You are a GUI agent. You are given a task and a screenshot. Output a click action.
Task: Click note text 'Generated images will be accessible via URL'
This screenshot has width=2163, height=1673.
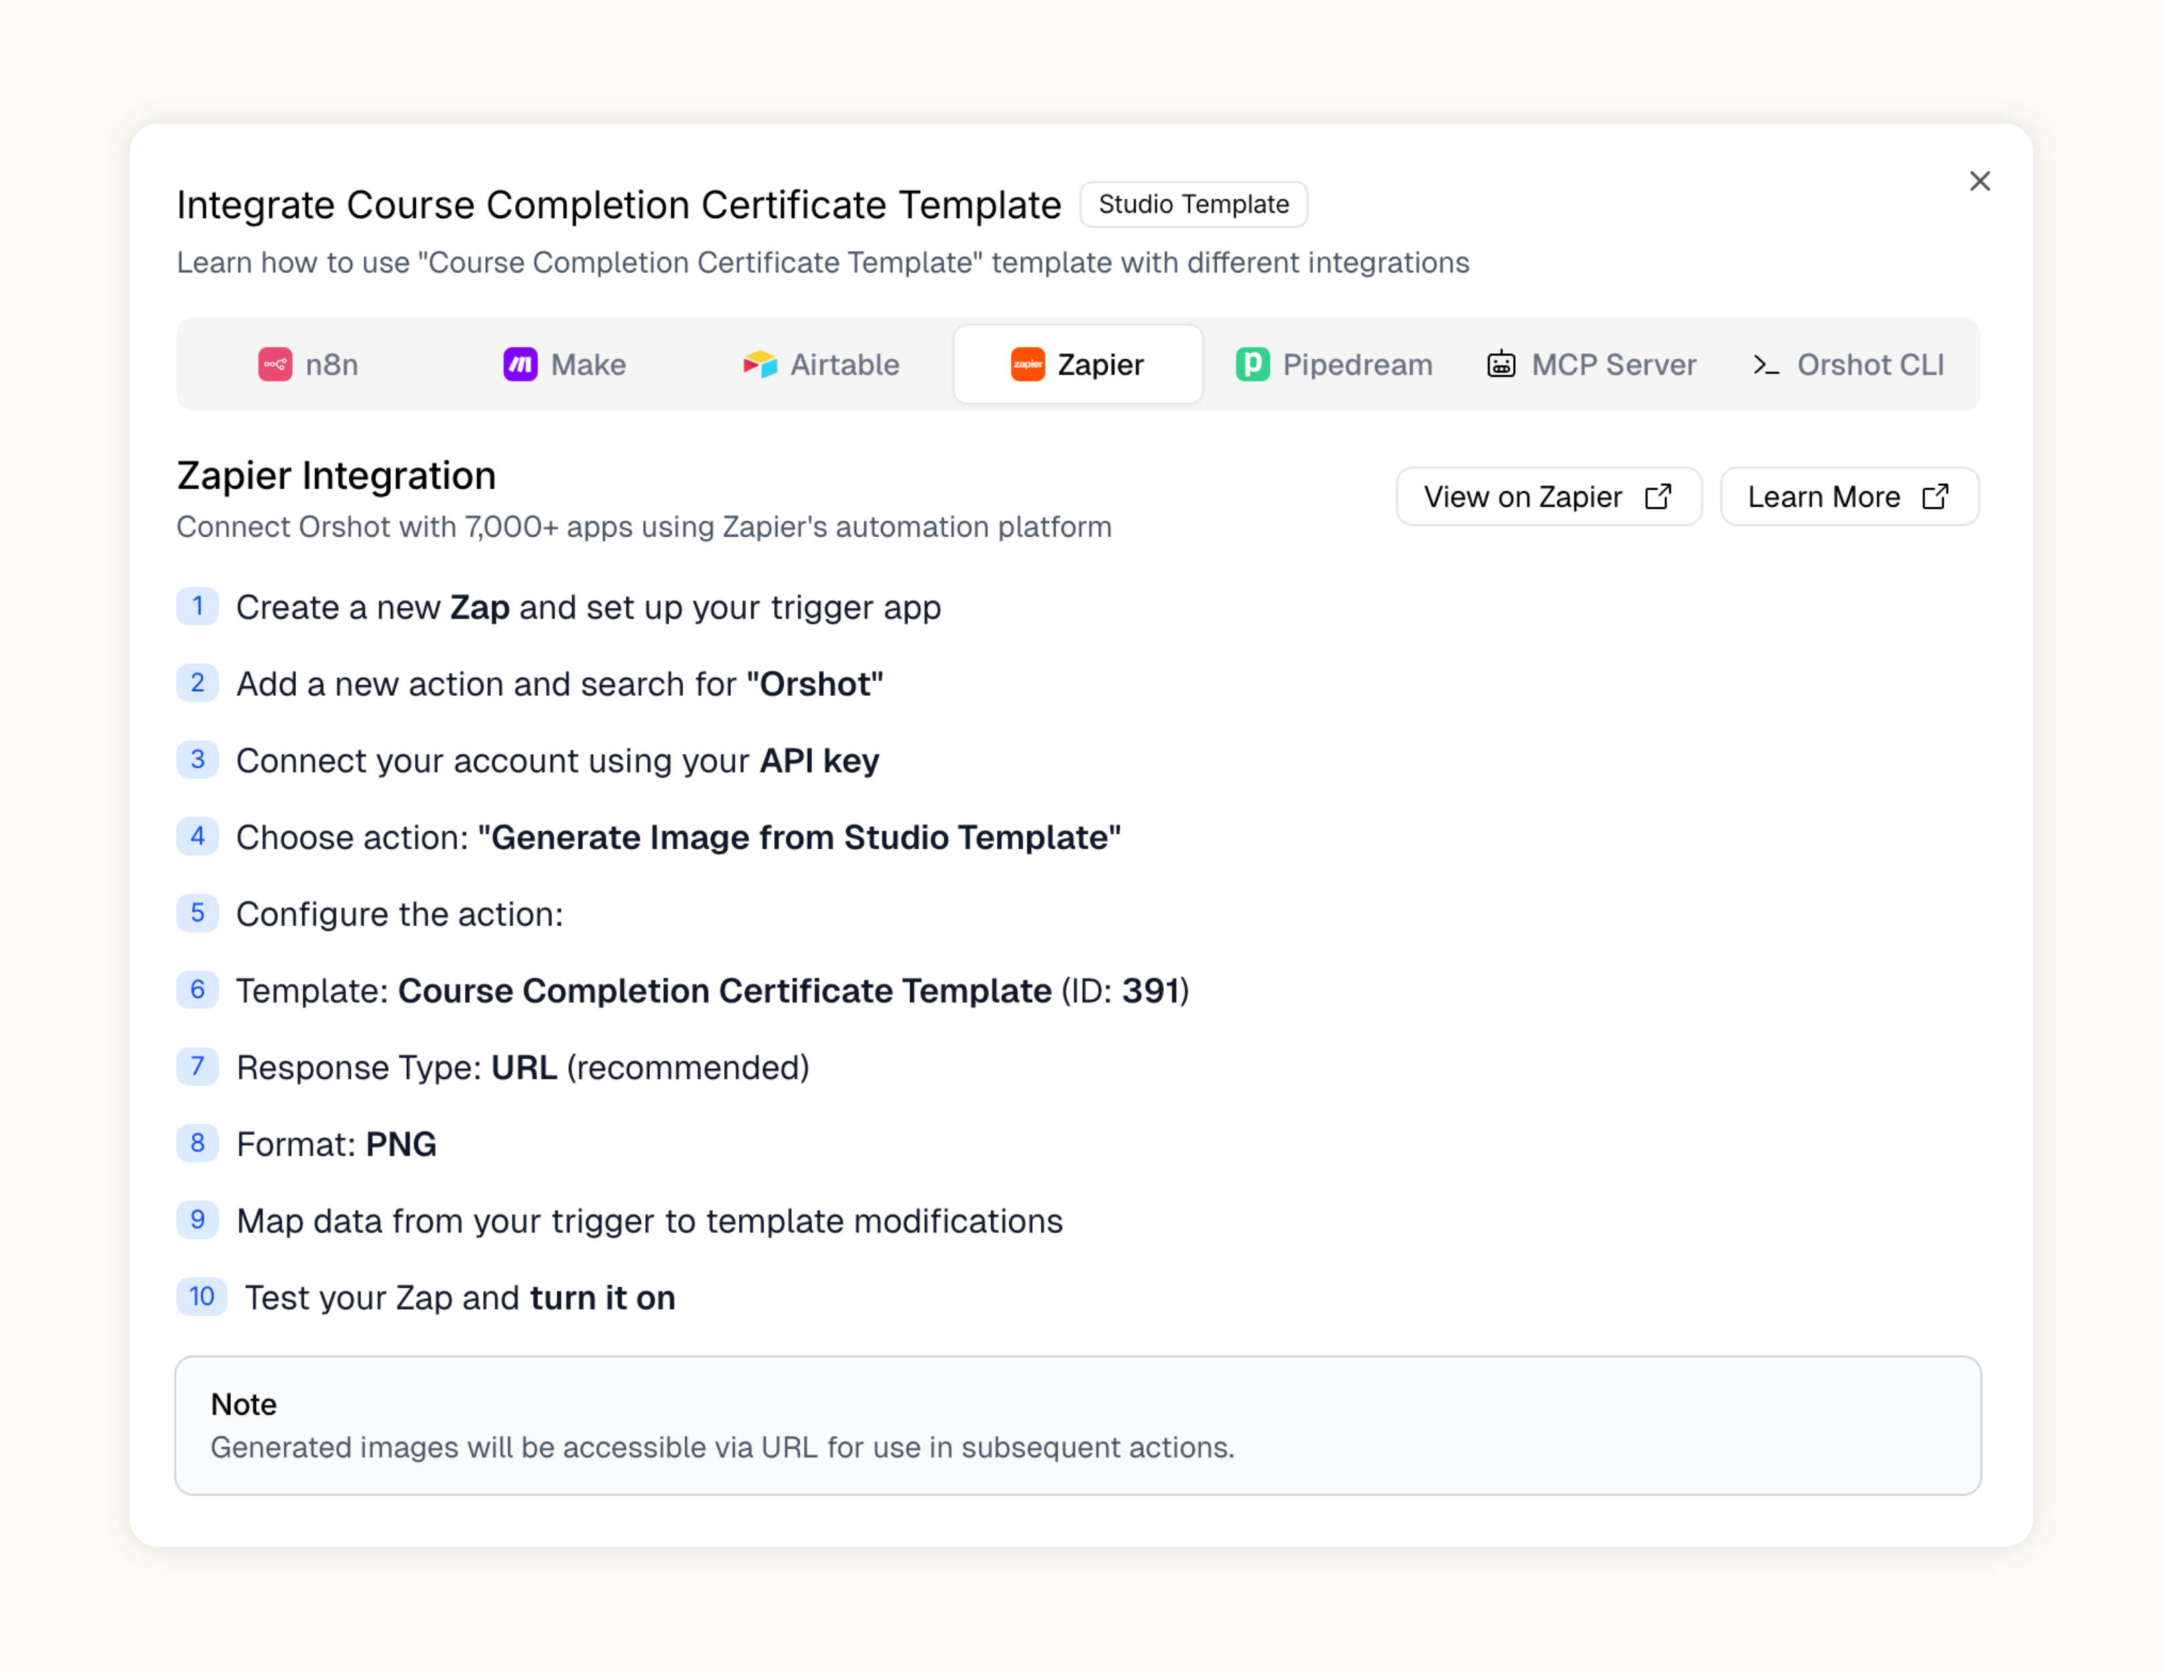pyautogui.click(x=723, y=1448)
